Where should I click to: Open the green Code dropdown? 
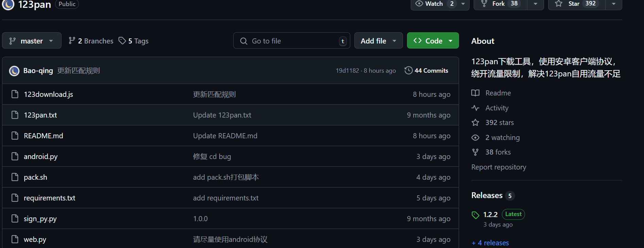coord(433,41)
